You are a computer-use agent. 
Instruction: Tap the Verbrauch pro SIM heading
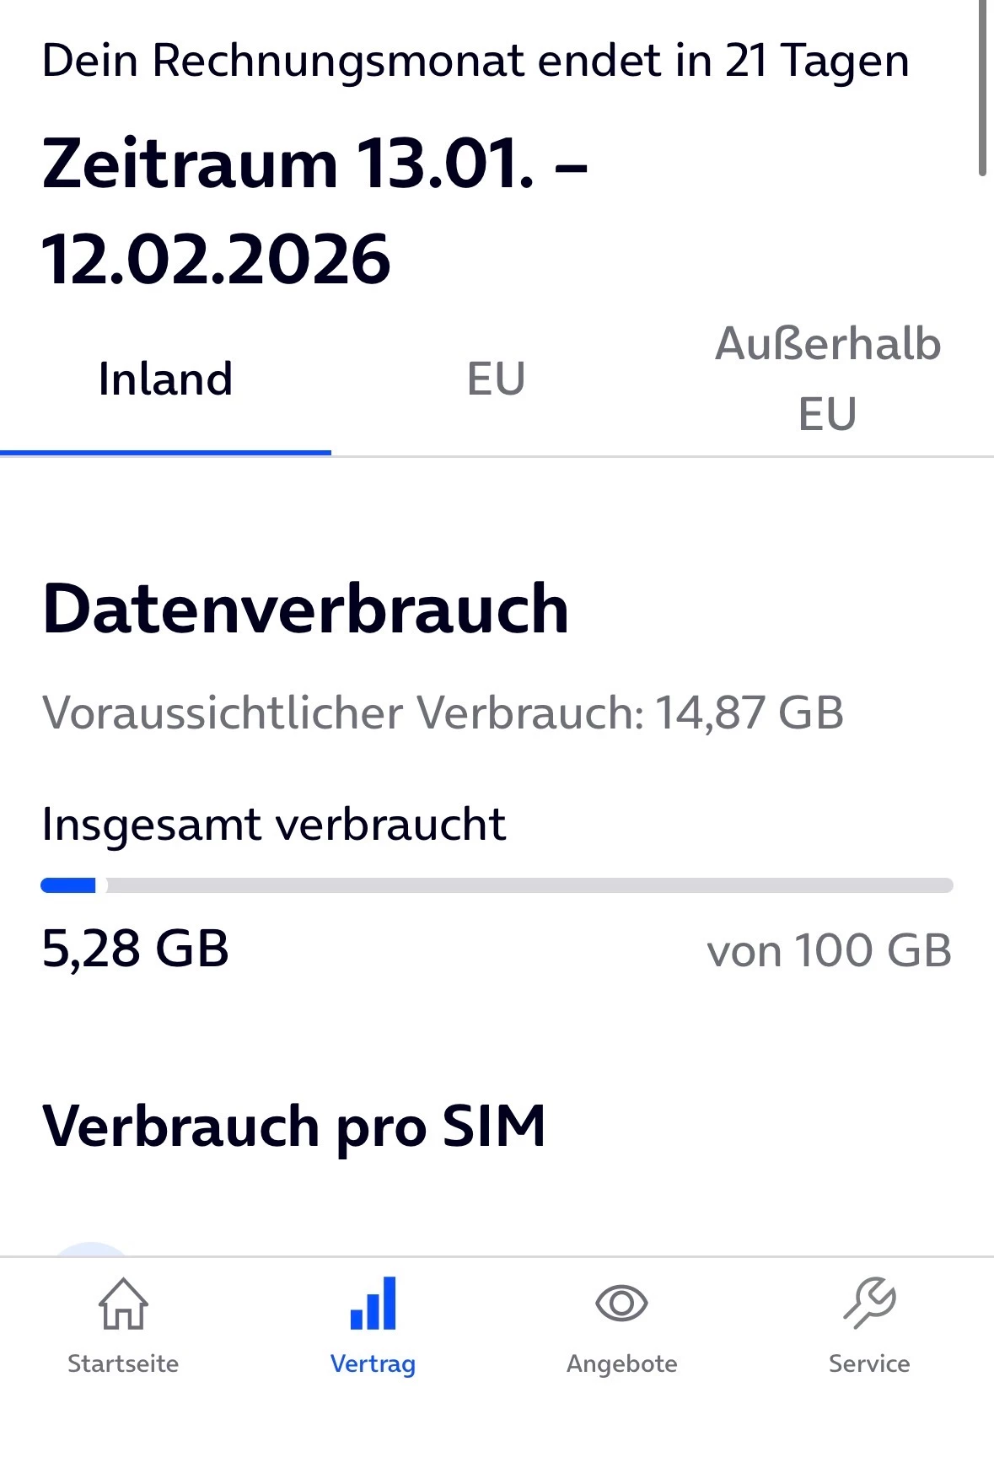(x=294, y=1126)
